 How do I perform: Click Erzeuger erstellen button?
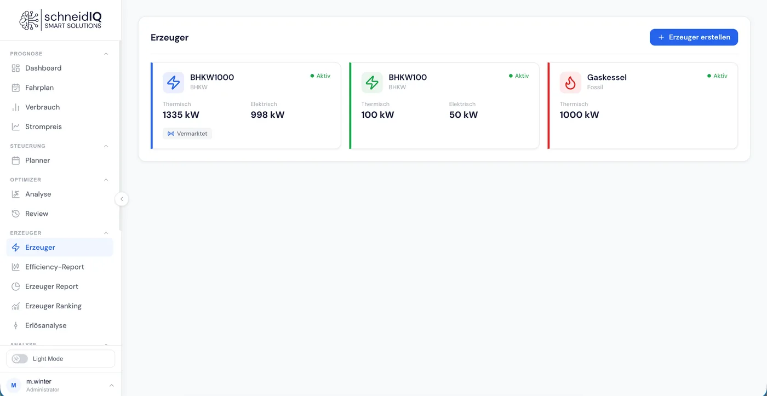click(694, 37)
